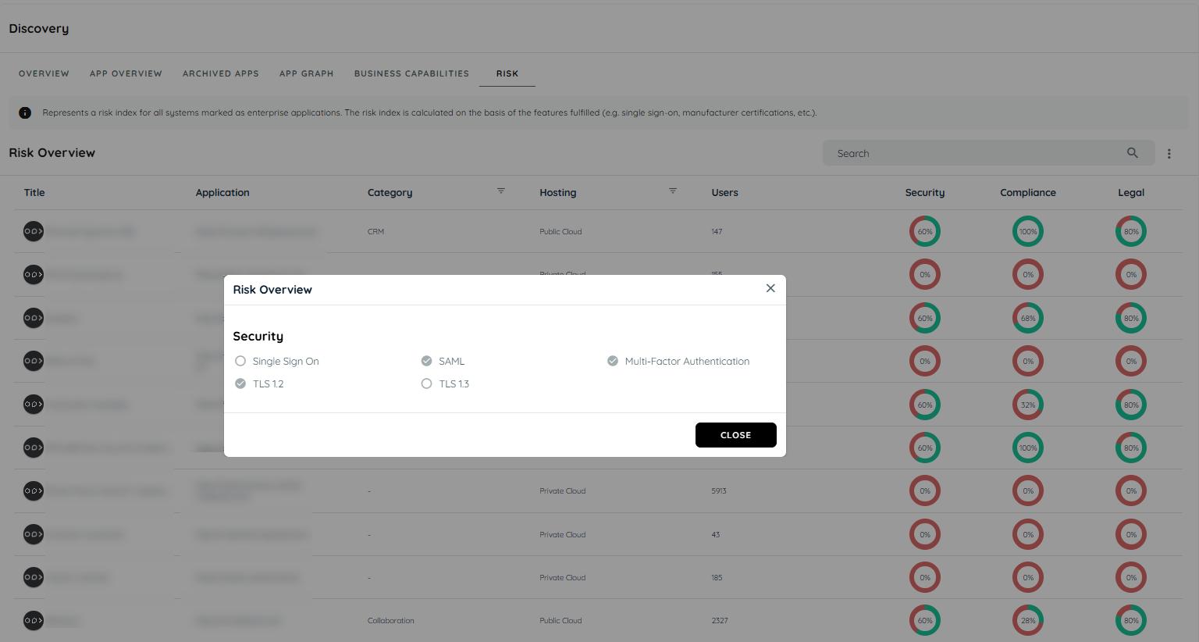Screen dimensions: 1199x642
Task: Click Legal 80% donut in 147 users row
Action: coord(1131,231)
